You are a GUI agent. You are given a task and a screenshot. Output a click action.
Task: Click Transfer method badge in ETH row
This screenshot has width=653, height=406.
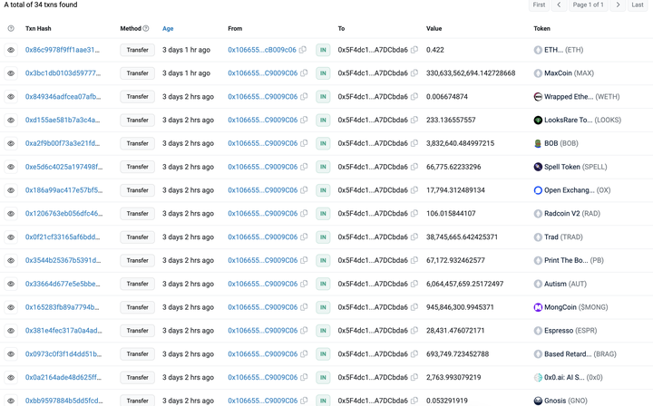pos(138,50)
